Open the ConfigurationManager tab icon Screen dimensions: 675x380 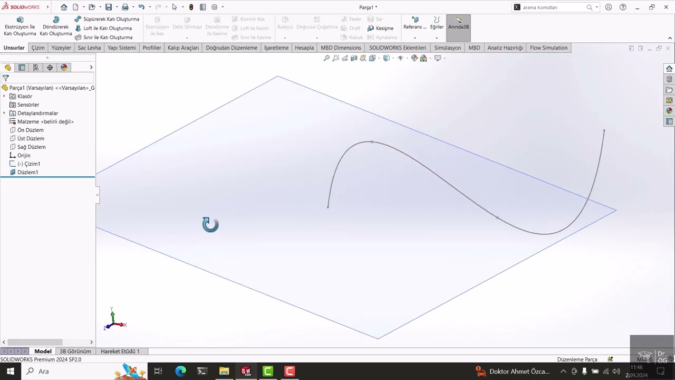36,68
